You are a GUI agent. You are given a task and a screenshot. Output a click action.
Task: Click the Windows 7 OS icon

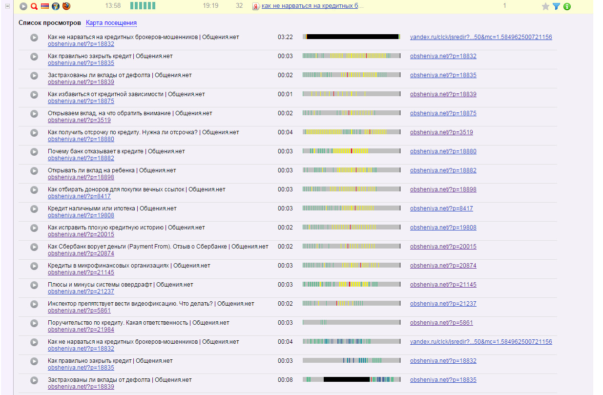click(56, 6)
